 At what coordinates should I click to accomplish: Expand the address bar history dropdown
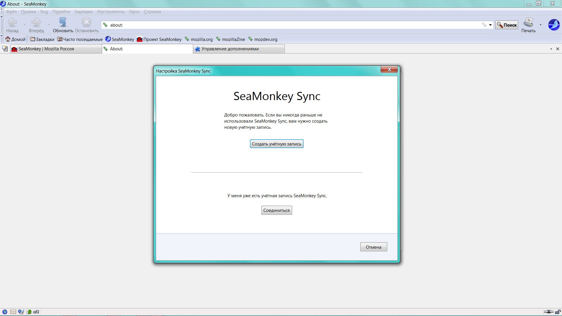tap(490, 25)
